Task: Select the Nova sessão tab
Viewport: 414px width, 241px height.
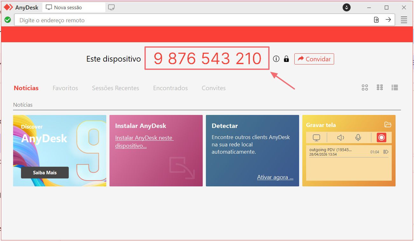Action: [x=74, y=7]
